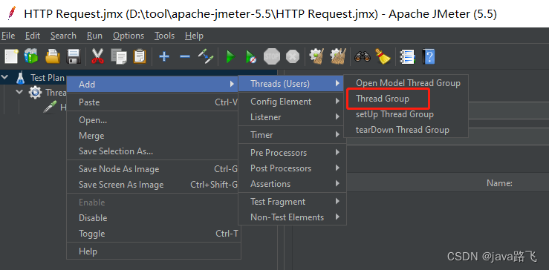The image size is (549, 270).
Task: Expand the Non-Test Elements submenu
Action: coord(292,217)
